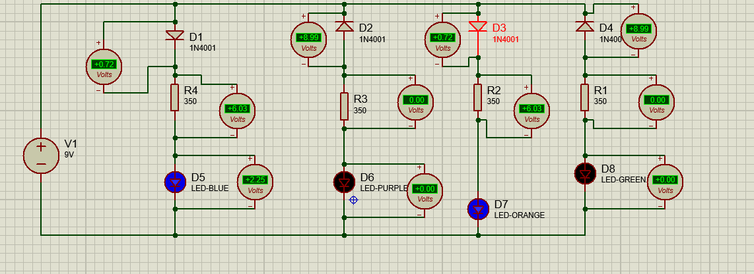Click the LED-ORANGE value label

tap(520, 215)
